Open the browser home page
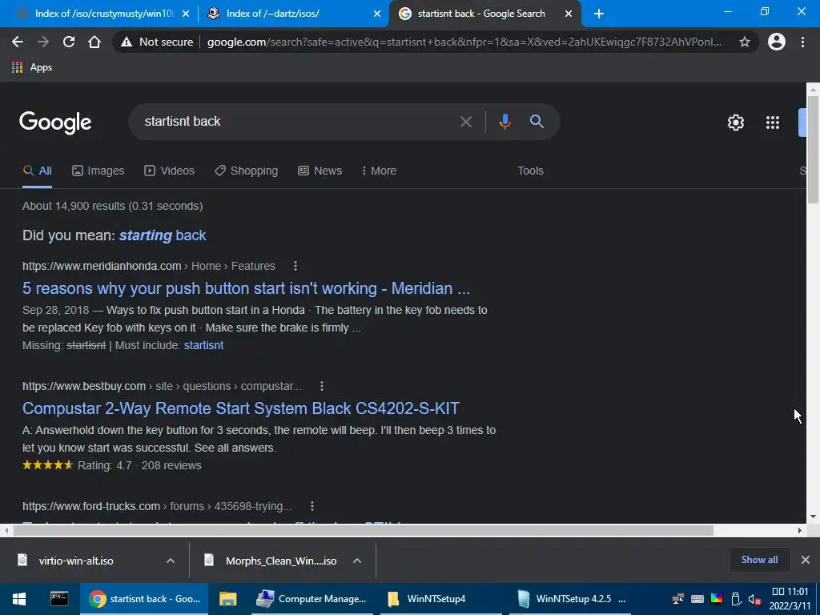This screenshot has width=820, height=615. pyautogui.click(x=94, y=42)
